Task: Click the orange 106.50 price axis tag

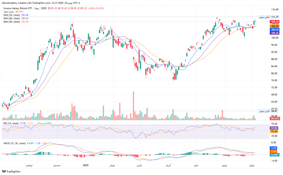Action: 275,26
